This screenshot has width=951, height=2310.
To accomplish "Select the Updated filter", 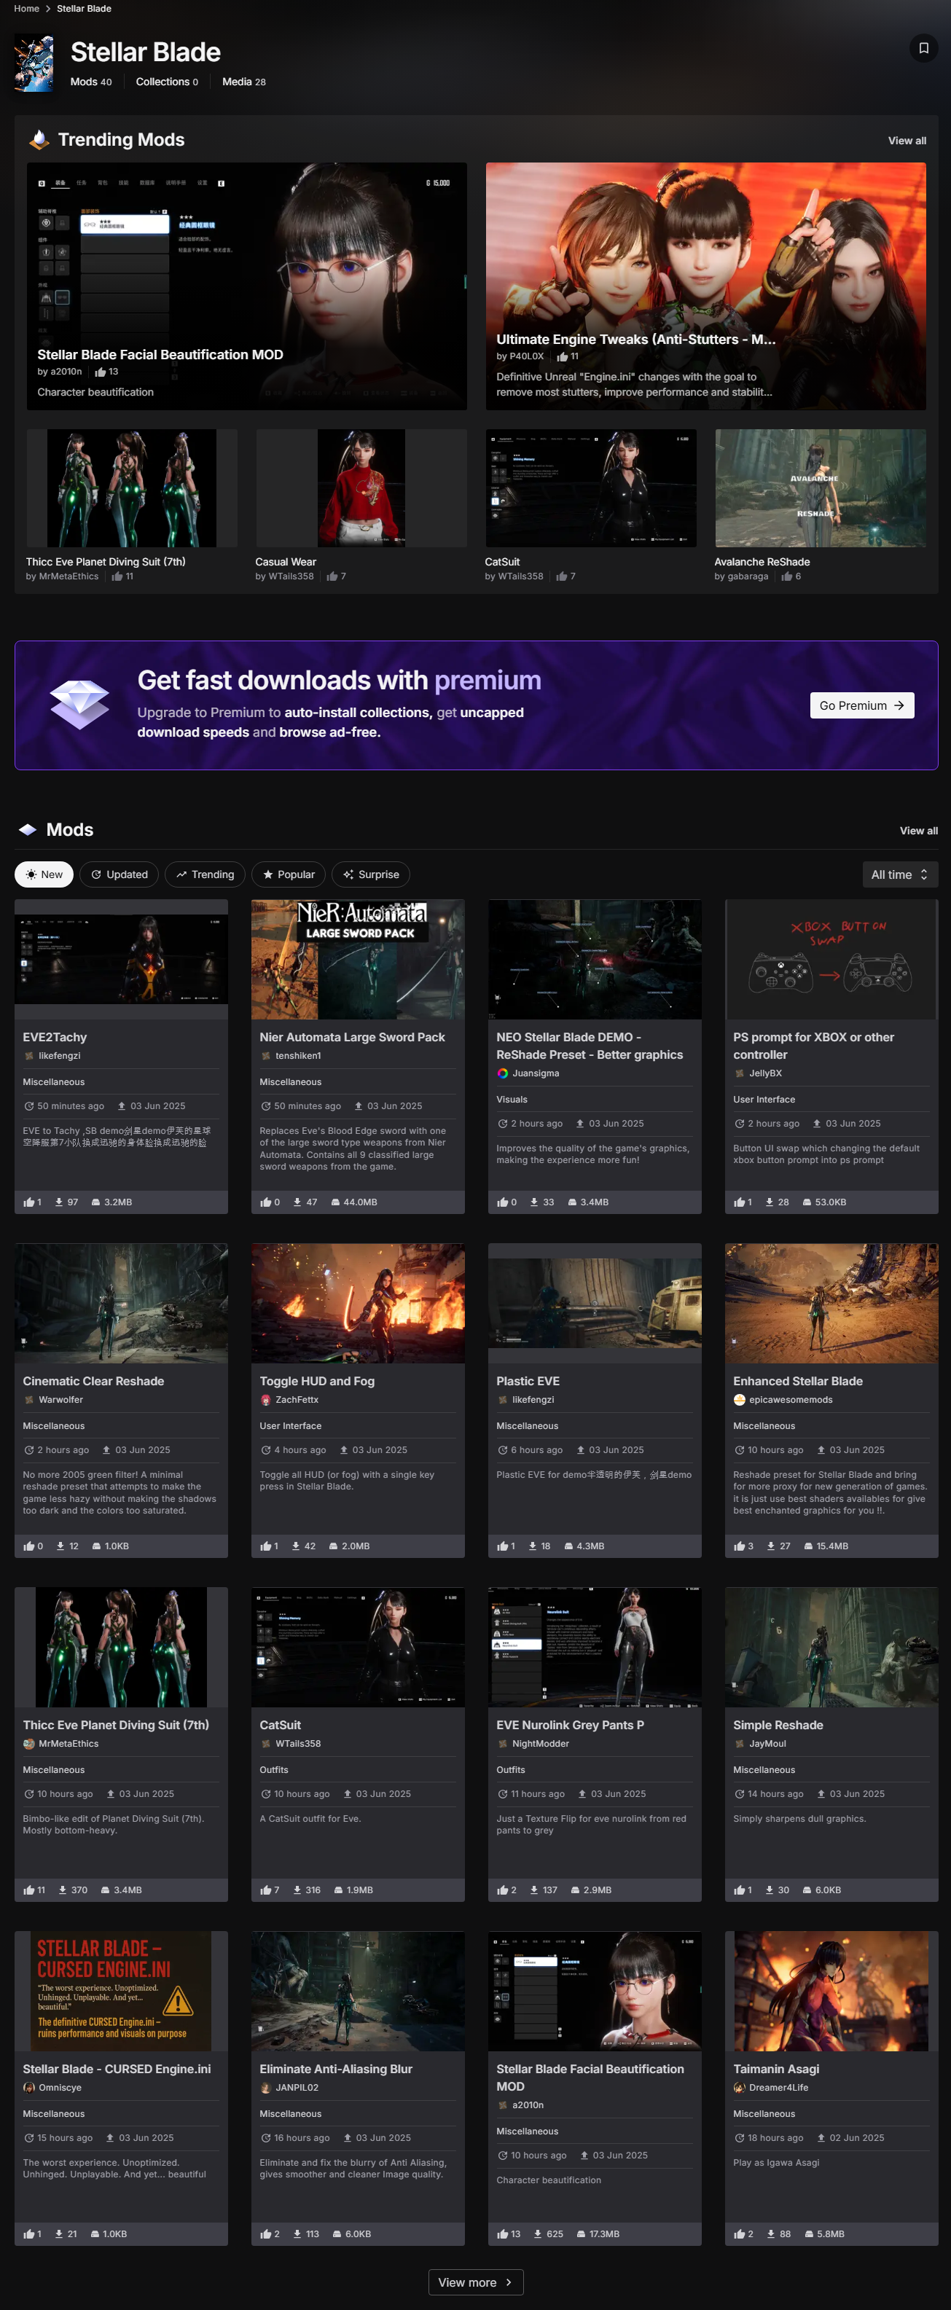I will tap(120, 874).
